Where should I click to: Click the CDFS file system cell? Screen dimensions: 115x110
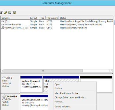49,28
